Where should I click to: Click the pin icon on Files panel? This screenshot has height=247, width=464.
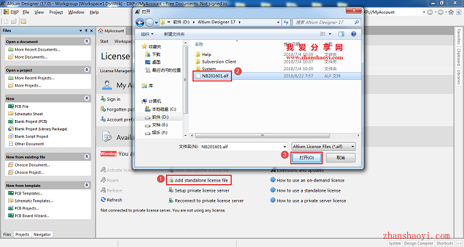[x=86, y=31]
